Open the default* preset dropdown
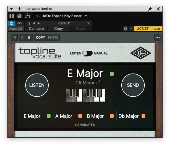Image resolution: width=170 pixels, height=146 pixels. coord(66,23)
